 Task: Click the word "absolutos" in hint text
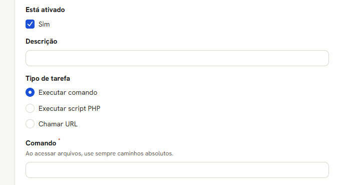[x=159, y=153]
